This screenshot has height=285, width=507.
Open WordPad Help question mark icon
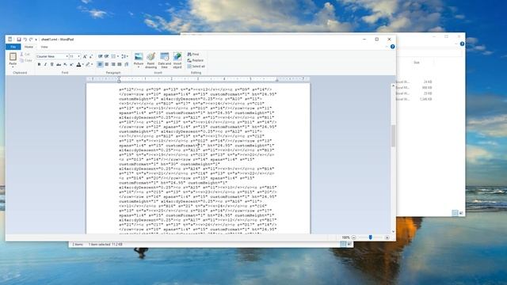[x=392, y=47]
